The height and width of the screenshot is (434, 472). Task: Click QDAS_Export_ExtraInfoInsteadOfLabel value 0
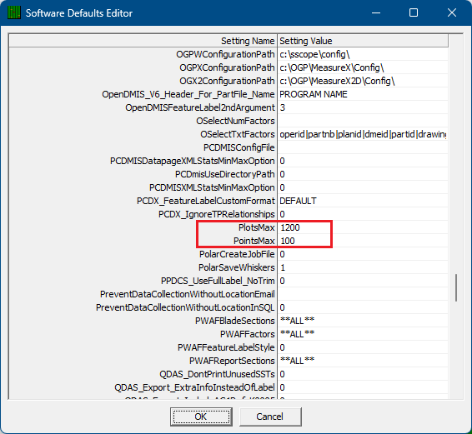pos(363,387)
